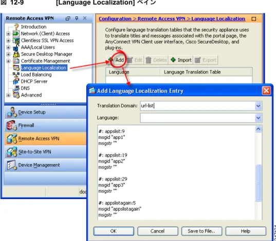Click into the Language input field
The width and height of the screenshot is (276, 241).
click(197, 118)
